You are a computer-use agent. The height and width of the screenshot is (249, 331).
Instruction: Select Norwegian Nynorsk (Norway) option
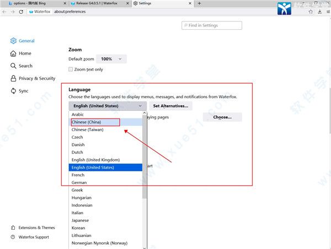(105, 243)
